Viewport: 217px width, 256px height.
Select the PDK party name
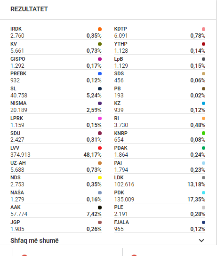pyautogui.click(x=119, y=192)
